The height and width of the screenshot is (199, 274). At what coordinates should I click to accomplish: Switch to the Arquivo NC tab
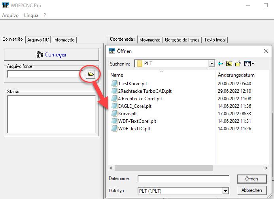[x=38, y=39]
